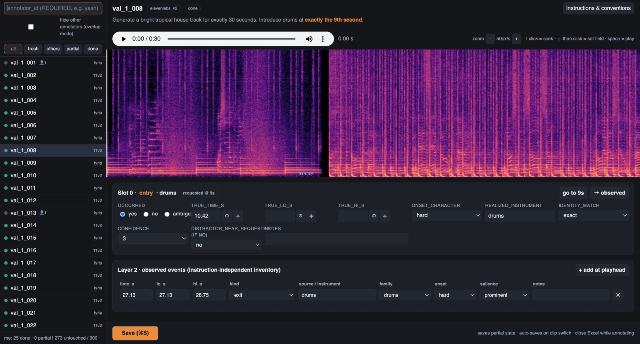Screen dimensions: 640x344
Task: Click the annotator icon beside val_1_013
Action: pos(43,213)
